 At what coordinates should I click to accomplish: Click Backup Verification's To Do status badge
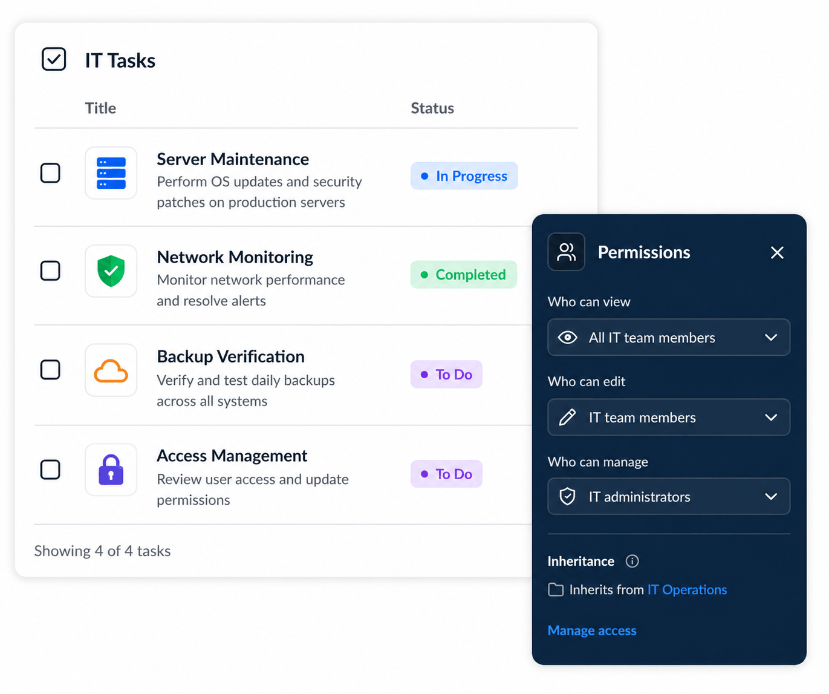(x=446, y=375)
